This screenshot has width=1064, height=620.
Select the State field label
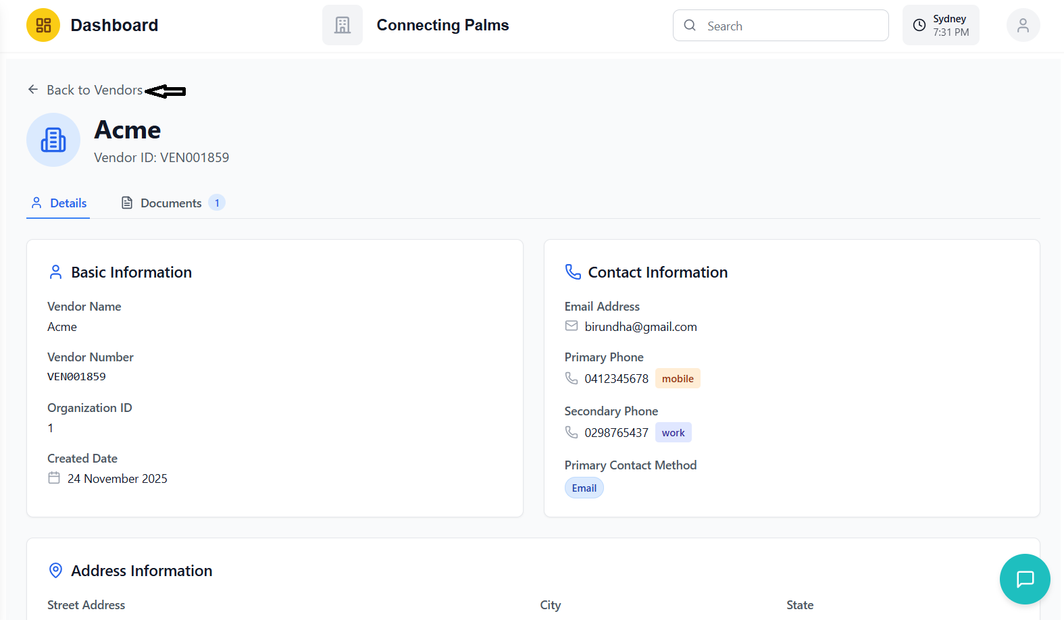coord(800,605)
